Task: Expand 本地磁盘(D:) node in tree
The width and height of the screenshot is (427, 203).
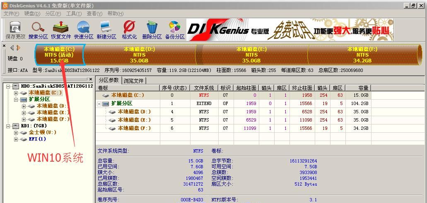Action: [24, 106]
